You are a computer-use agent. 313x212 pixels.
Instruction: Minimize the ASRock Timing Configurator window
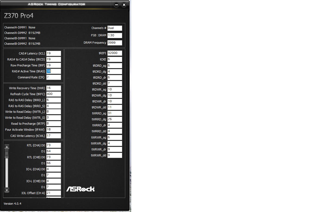click(x=116, y=5)
